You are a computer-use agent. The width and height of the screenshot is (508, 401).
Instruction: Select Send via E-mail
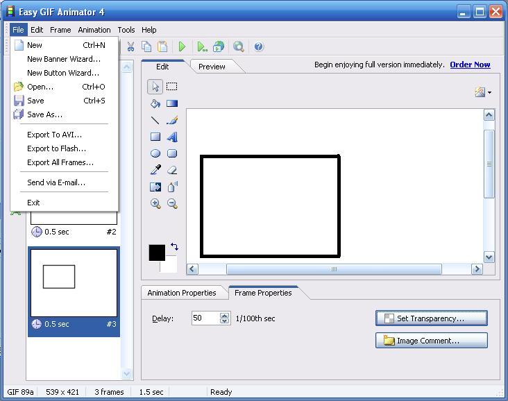tap(64, 182)
